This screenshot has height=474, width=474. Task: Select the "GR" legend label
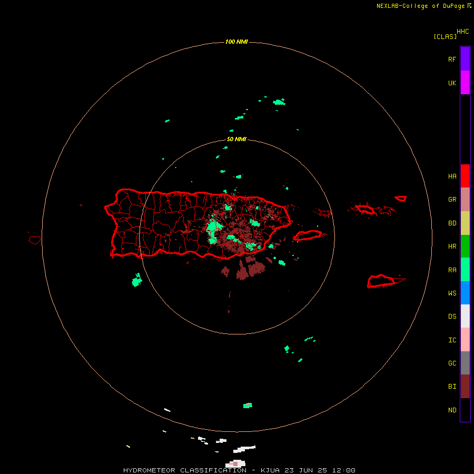452,200
